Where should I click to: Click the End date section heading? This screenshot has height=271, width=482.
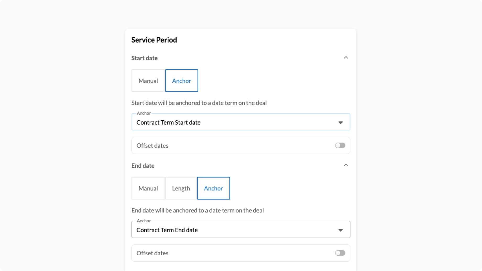tap(143, 166)
